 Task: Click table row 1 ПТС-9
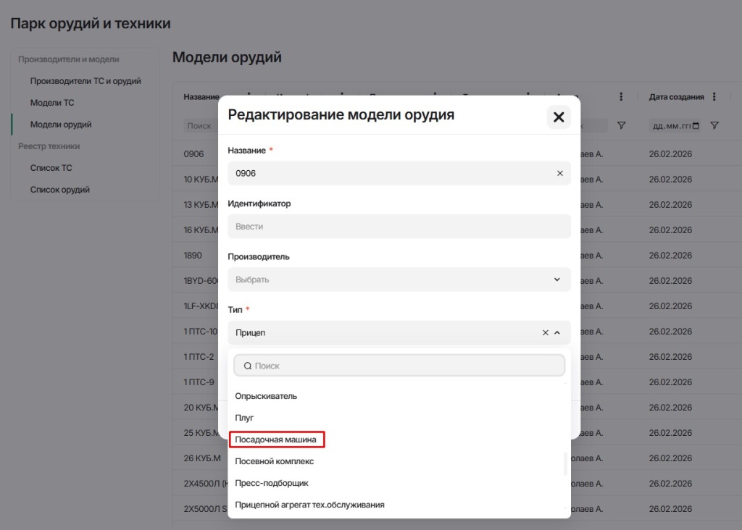pos(199,382)
